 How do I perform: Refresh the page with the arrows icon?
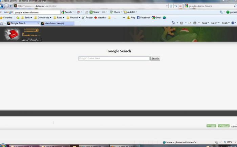click(x=176, y=6)
